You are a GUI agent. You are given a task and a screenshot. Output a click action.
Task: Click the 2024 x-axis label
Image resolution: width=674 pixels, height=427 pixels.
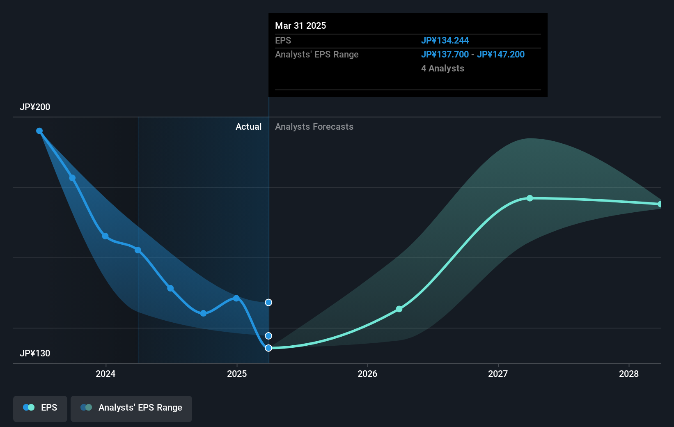click(105, 374)
